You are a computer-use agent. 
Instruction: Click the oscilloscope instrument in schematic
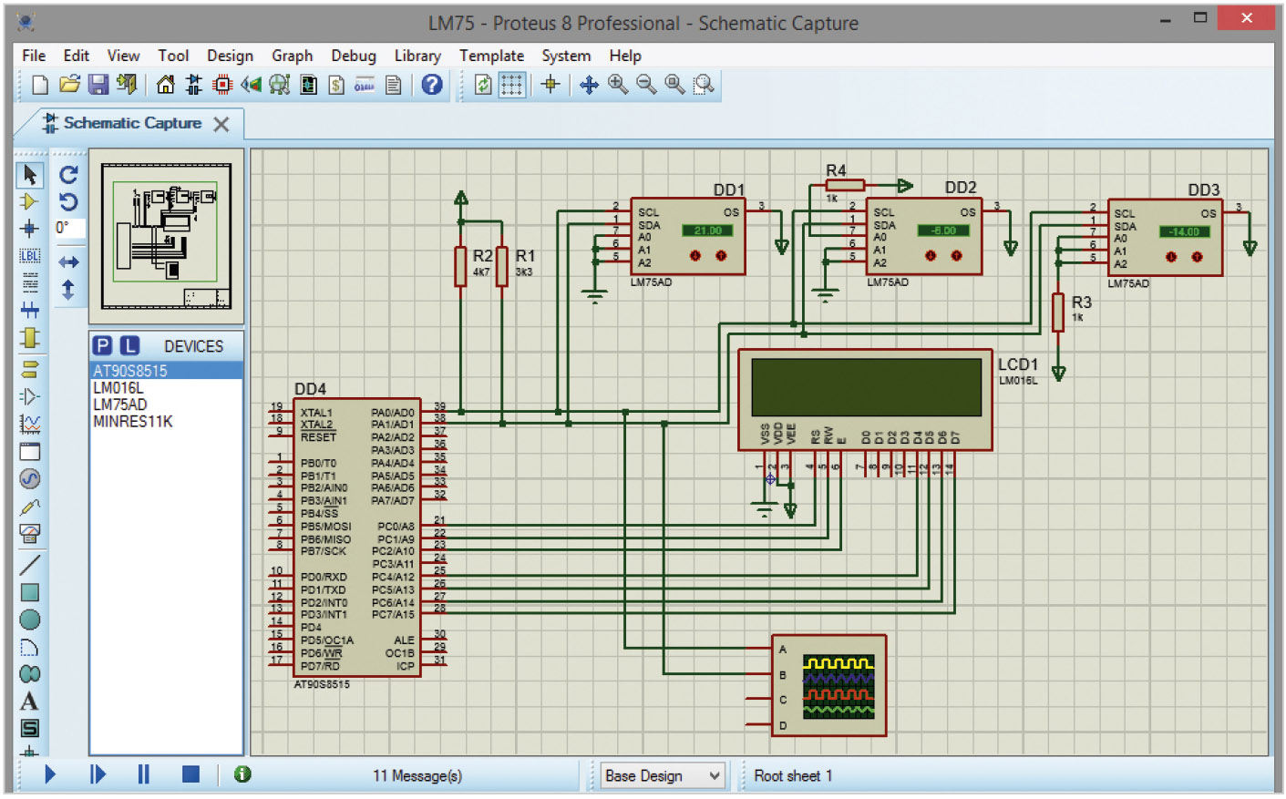(828, 686)
